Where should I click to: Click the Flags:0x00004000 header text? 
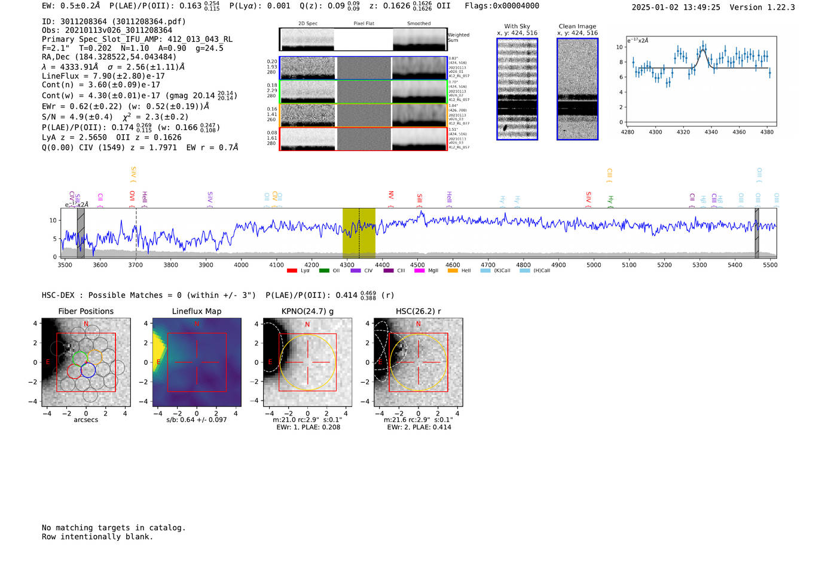pos(502,6)
